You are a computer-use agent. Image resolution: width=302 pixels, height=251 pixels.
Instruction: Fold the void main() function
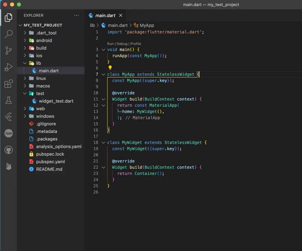pos(103,50)
